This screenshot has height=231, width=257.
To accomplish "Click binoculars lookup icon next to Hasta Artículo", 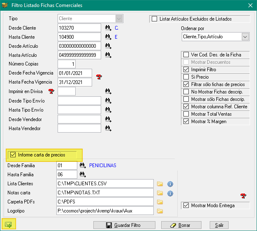I will [x=108, y=55].
